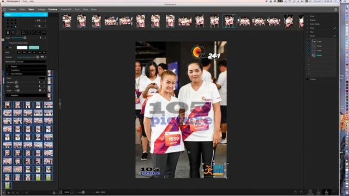Viewport: 349px width, 196px height.
Task: Click the Save icon in bottom bar
Action: (327, 192)
